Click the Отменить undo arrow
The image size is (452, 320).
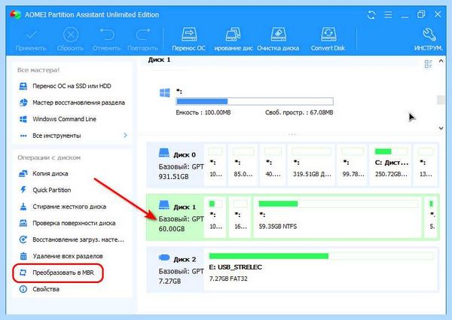(107, 35)
